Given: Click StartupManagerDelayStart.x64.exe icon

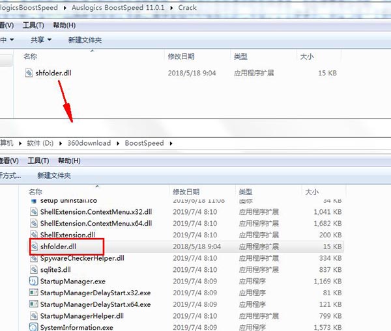Looking at the screenshot, I should click(x=34, y=304).
